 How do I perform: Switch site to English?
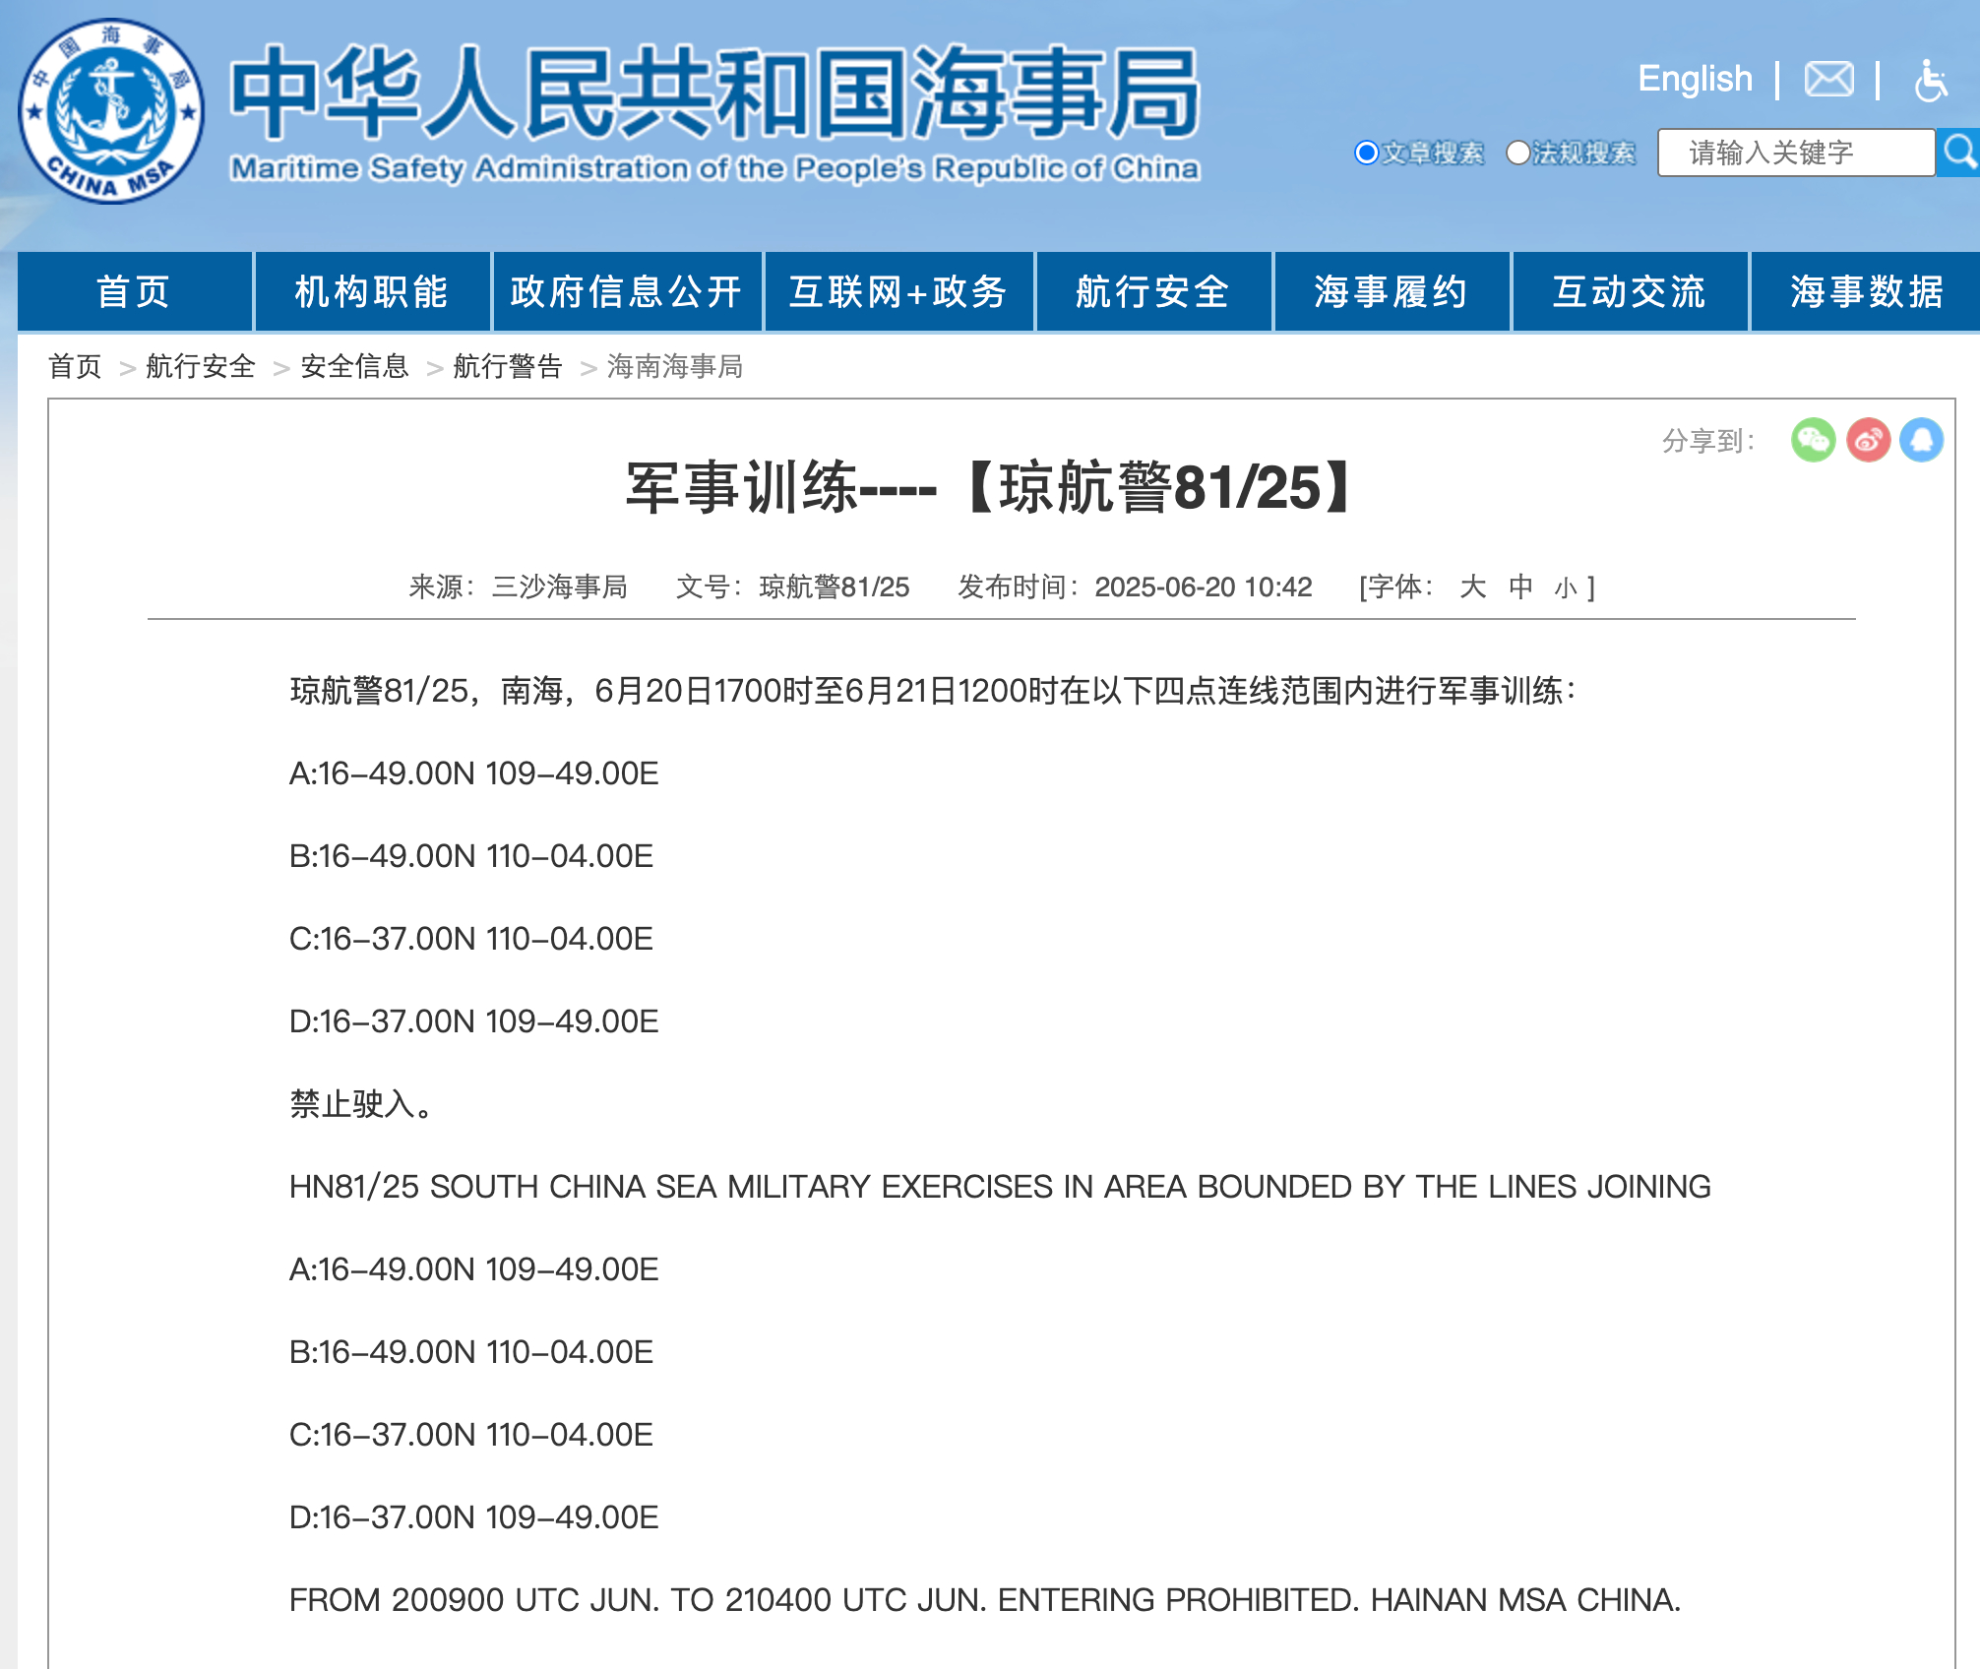click(x=1695, y=79)
